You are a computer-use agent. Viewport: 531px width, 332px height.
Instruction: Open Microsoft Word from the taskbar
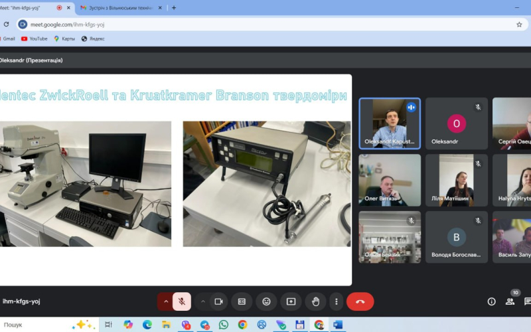(x=338, y=325)
